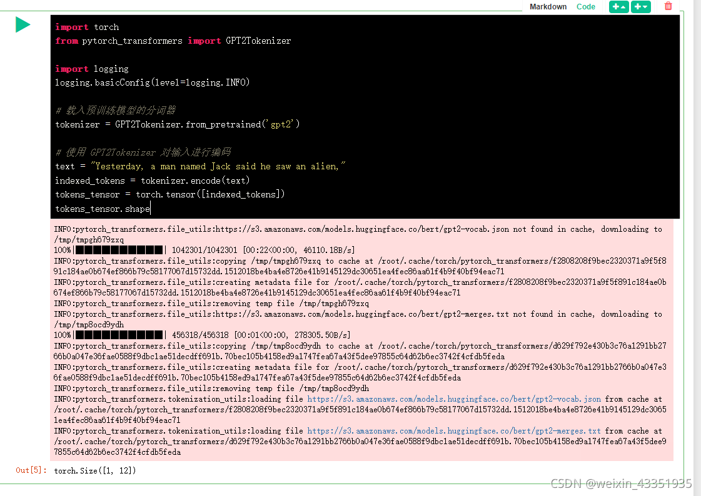Run the code cell with the play button
Image resolution: width=701 pixels, height=496 pixels.
[23, 24]
